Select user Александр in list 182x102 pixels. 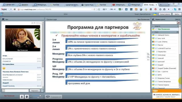click(165, 55)
